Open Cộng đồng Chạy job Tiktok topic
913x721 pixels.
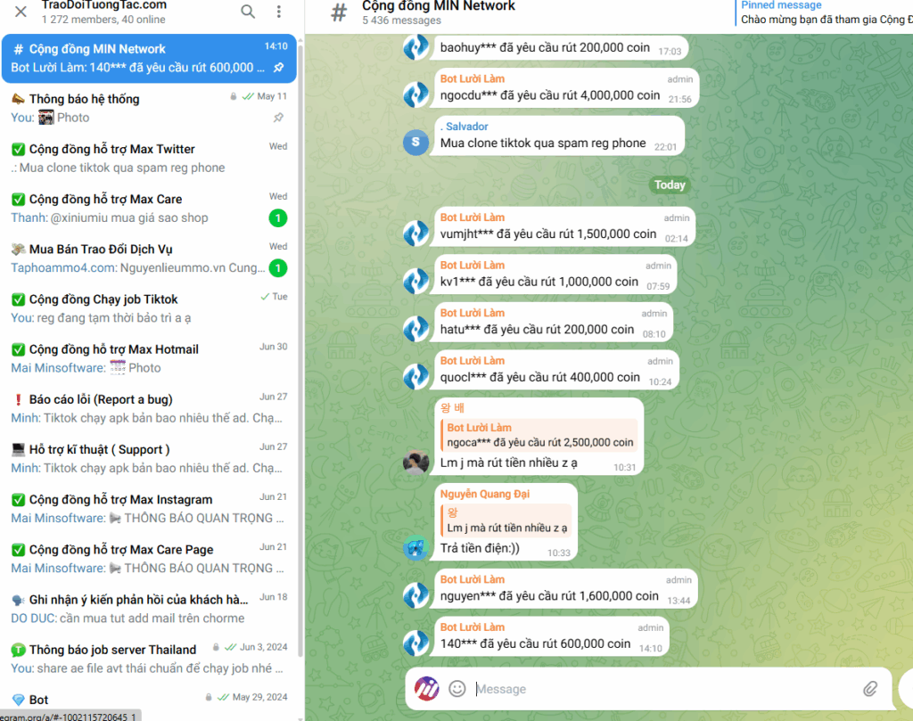[x=149, y=308]
